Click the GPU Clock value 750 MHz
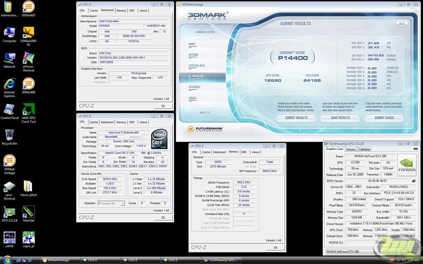The height and width of the screenshot is (264, 423). (353, 230)
